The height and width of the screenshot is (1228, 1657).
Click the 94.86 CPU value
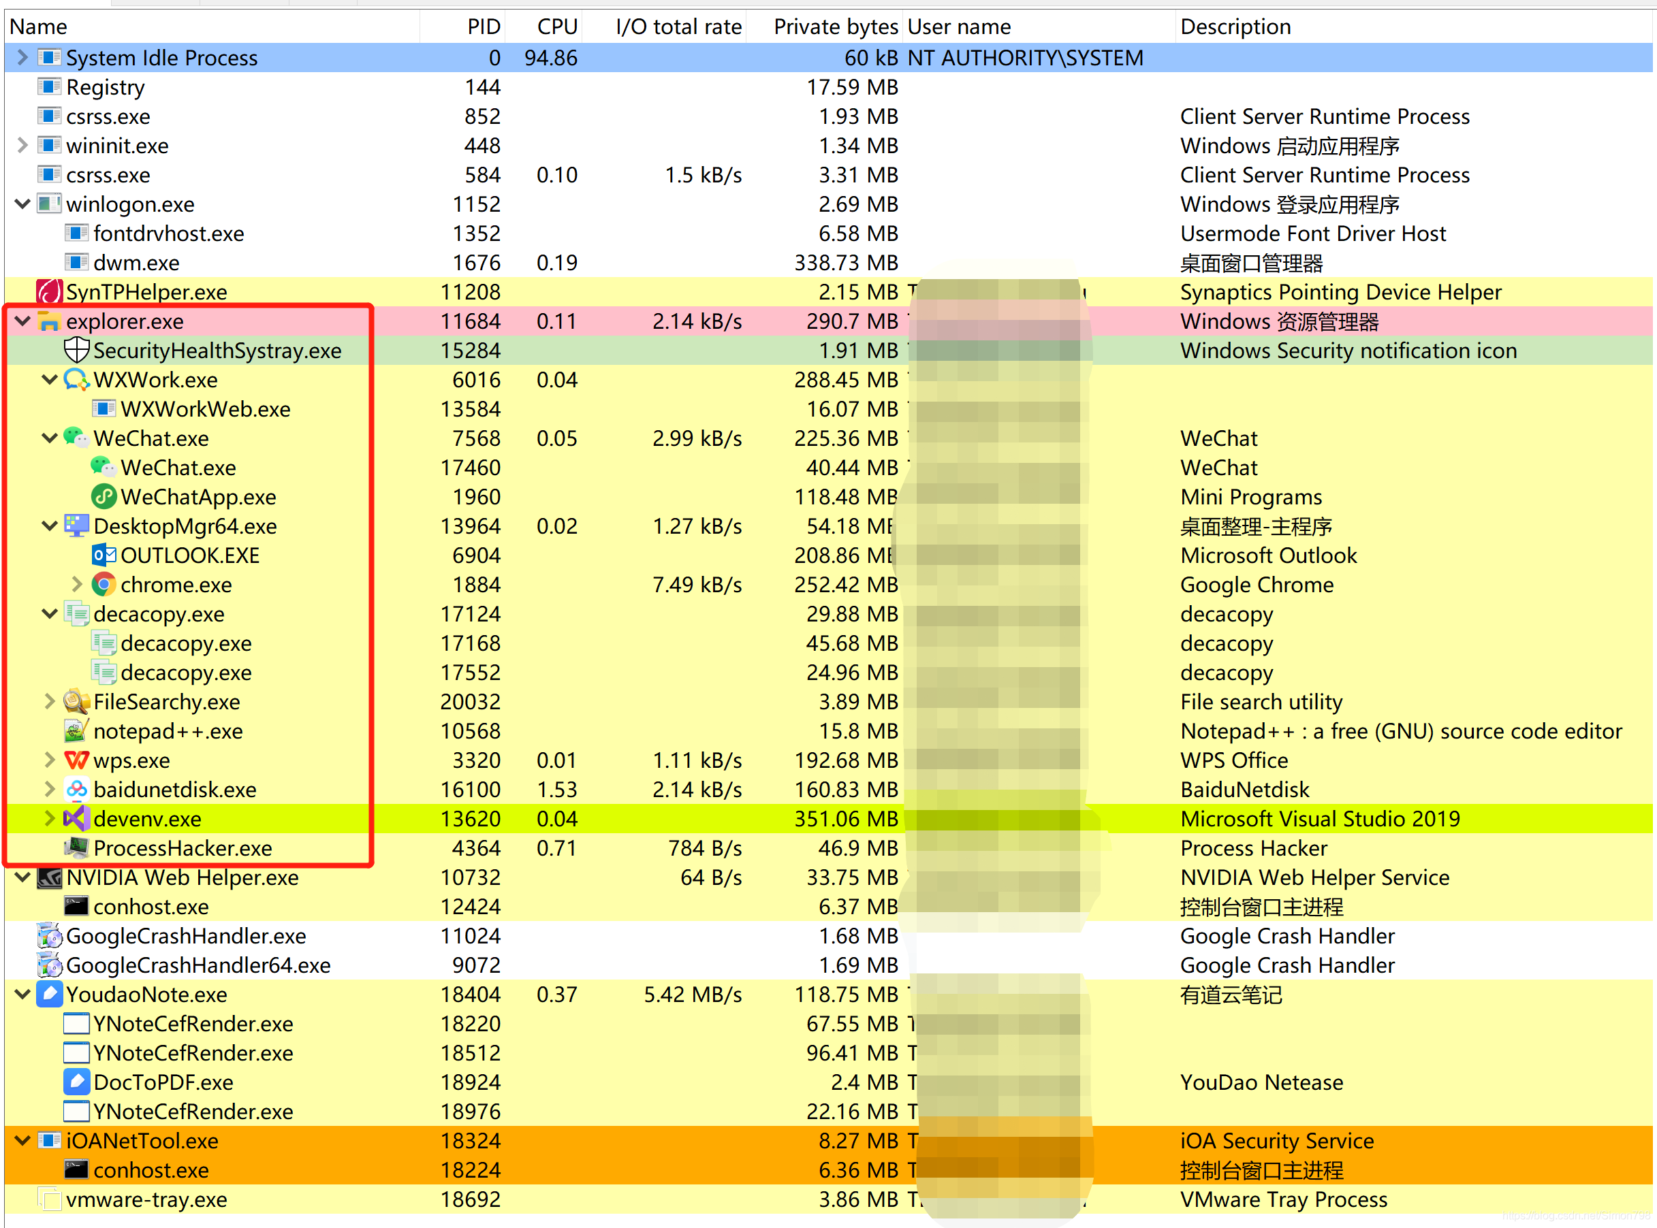[x=550, y=57]
